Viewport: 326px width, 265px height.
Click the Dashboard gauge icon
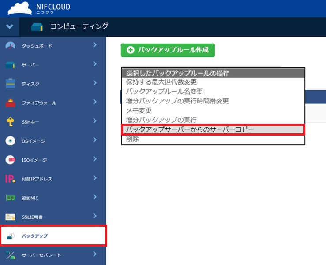10,46
